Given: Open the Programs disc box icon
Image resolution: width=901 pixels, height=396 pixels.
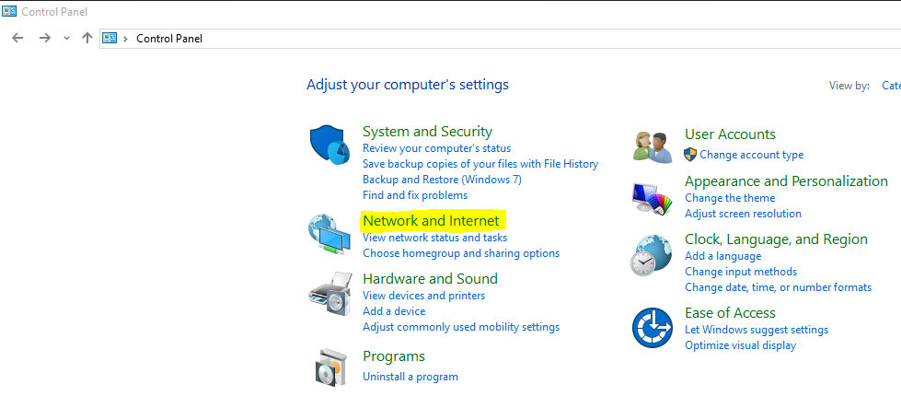Looking at the screenshot, I should click(x=329, y=366).
